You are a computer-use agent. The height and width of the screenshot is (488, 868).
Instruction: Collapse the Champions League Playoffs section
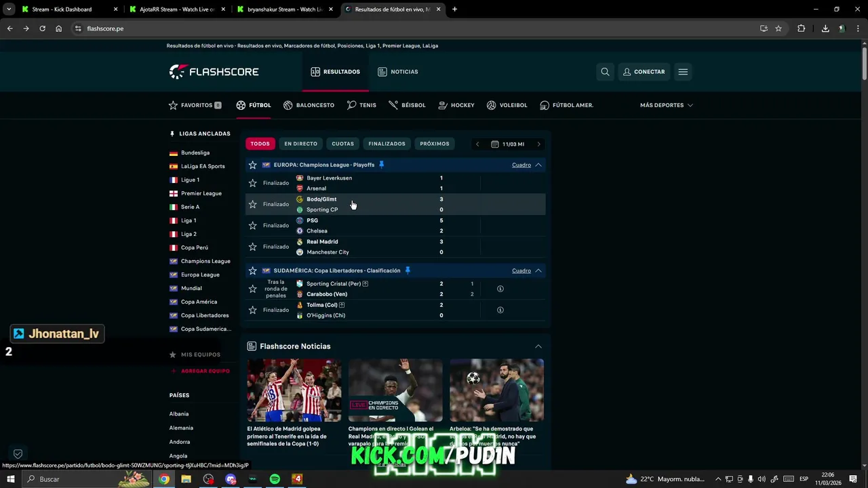click(x=538, y=165)
